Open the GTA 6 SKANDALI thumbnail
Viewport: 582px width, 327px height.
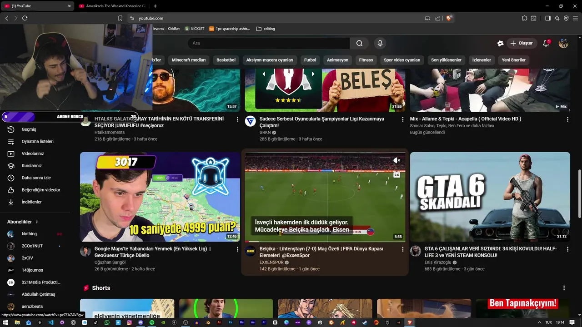pyautogui.click(x=490, y=197)
